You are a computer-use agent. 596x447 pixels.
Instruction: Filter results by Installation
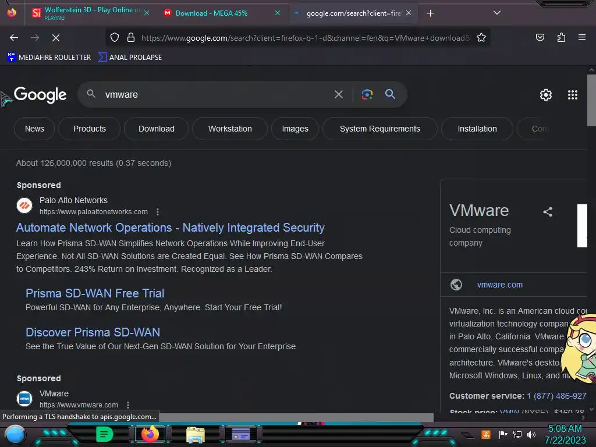(477, 129)
